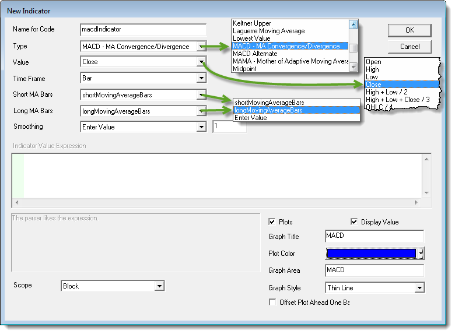Enable Offset Plot Ahead One Bar checkbox
The height and width of the screenshot is (334, 455).
(272, 302)
